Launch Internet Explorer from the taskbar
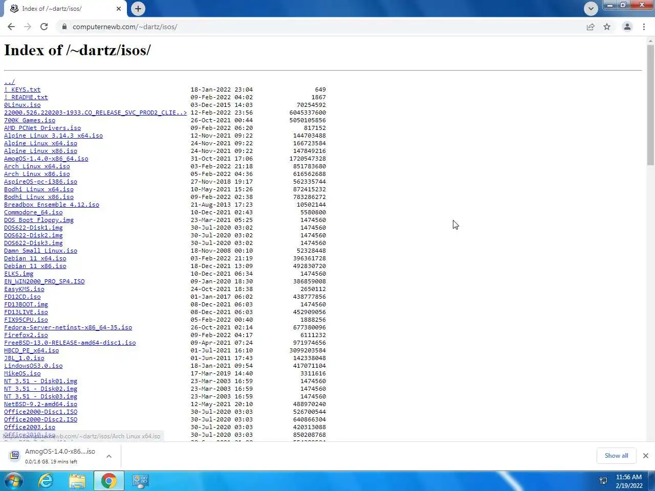 (46, 481)
